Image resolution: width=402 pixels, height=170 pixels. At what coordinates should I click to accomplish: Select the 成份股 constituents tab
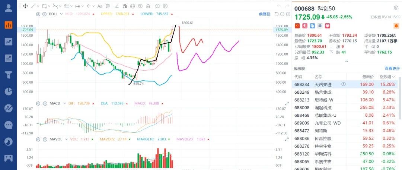click(300, 69)
